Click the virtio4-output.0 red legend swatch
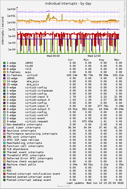This screenshot has height=189, width=127. tap(4, 109)
